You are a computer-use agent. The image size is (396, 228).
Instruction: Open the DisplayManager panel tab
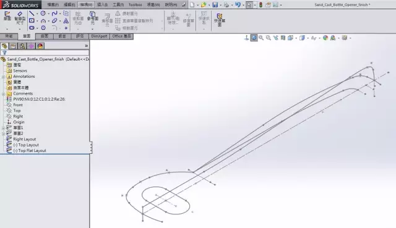[40, 46]
